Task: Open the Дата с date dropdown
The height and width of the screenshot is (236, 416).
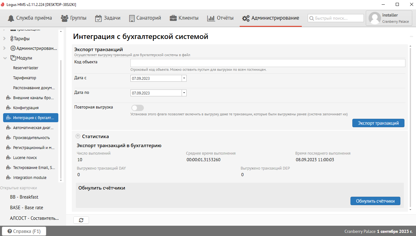Action: (x=184, y=78)
